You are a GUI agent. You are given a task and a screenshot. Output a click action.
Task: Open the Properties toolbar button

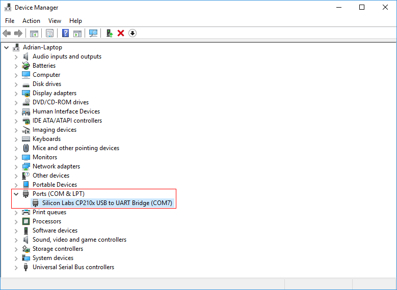click(49, 33)
